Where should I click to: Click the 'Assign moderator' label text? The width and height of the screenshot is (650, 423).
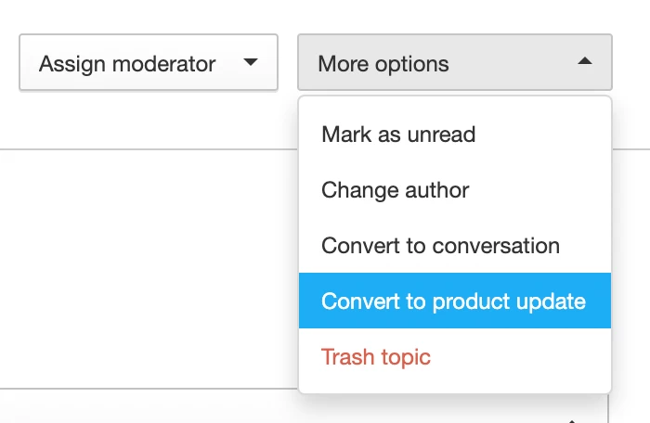pyautogui.click(x=127, y=64)
